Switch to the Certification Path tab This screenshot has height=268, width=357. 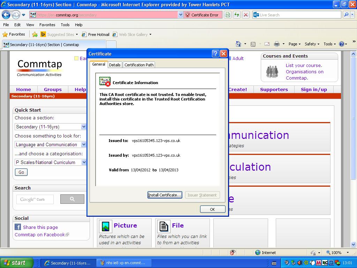[139, 65]
